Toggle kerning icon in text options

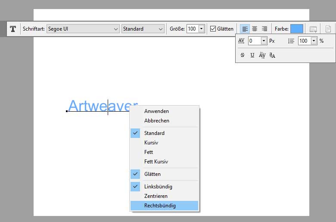tap(262, 55)
